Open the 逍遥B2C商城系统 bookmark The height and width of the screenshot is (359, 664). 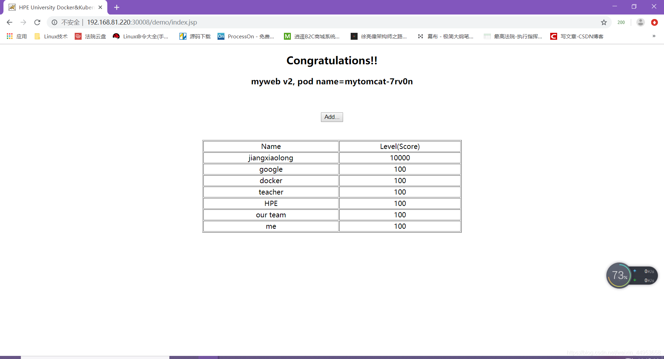pos(312,36)
